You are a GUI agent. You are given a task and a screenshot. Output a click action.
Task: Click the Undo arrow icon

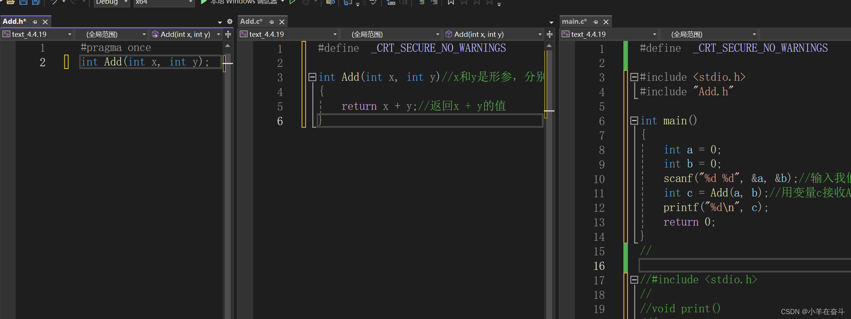(54, 2)
